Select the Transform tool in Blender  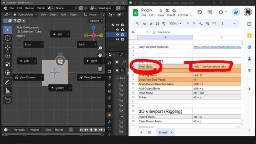click(x=8, y=73)
